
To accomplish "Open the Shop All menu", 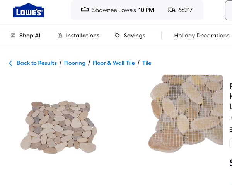I will pyautogui.click(x=26, y=36).
